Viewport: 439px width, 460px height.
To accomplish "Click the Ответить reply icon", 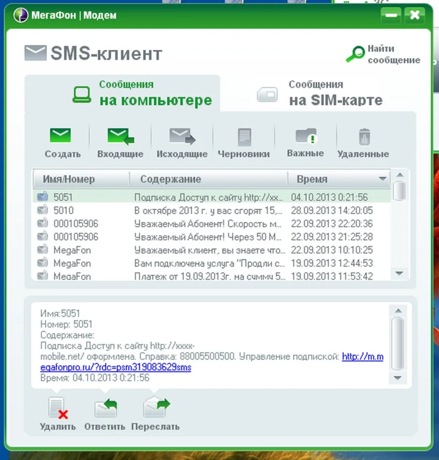I will [x=105, y=408].
